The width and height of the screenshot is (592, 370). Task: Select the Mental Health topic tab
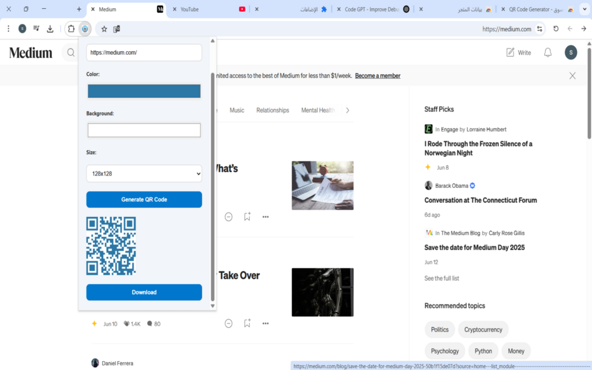[x=318, y=110]
